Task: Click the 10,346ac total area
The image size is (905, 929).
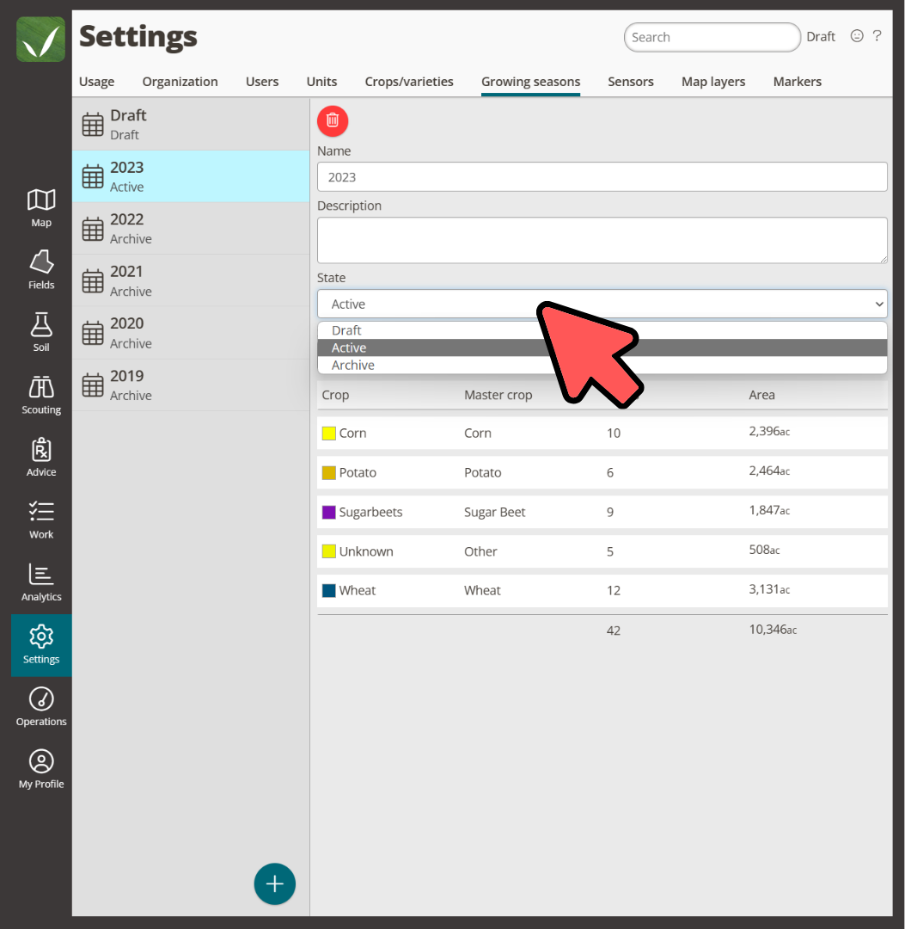Action: click(x=773, y=629)
